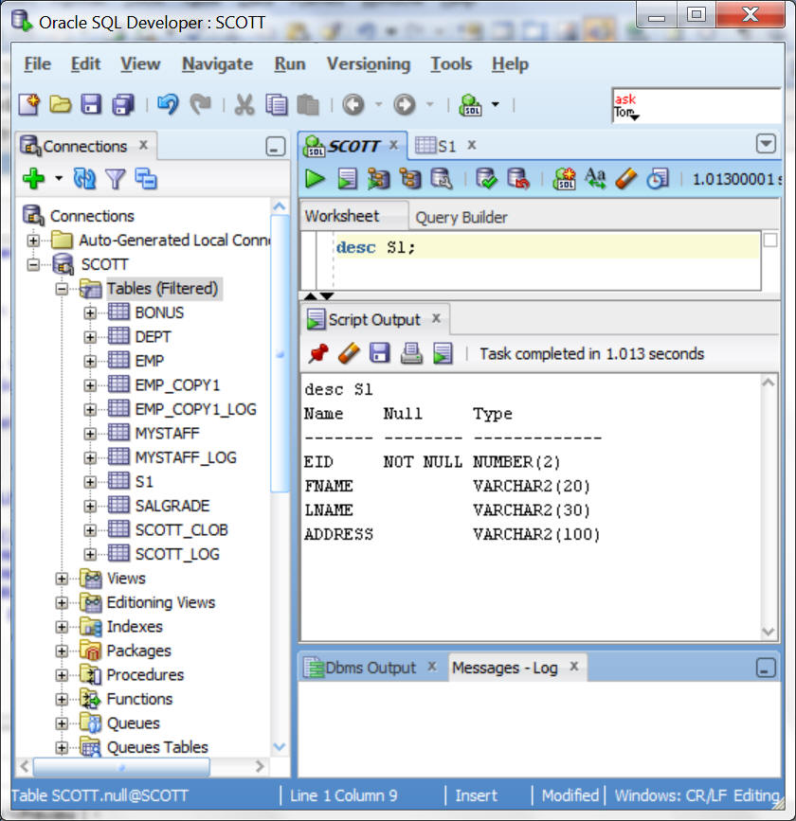
Task: Add a new connection with green plus
Action: (x=34, y=179)
